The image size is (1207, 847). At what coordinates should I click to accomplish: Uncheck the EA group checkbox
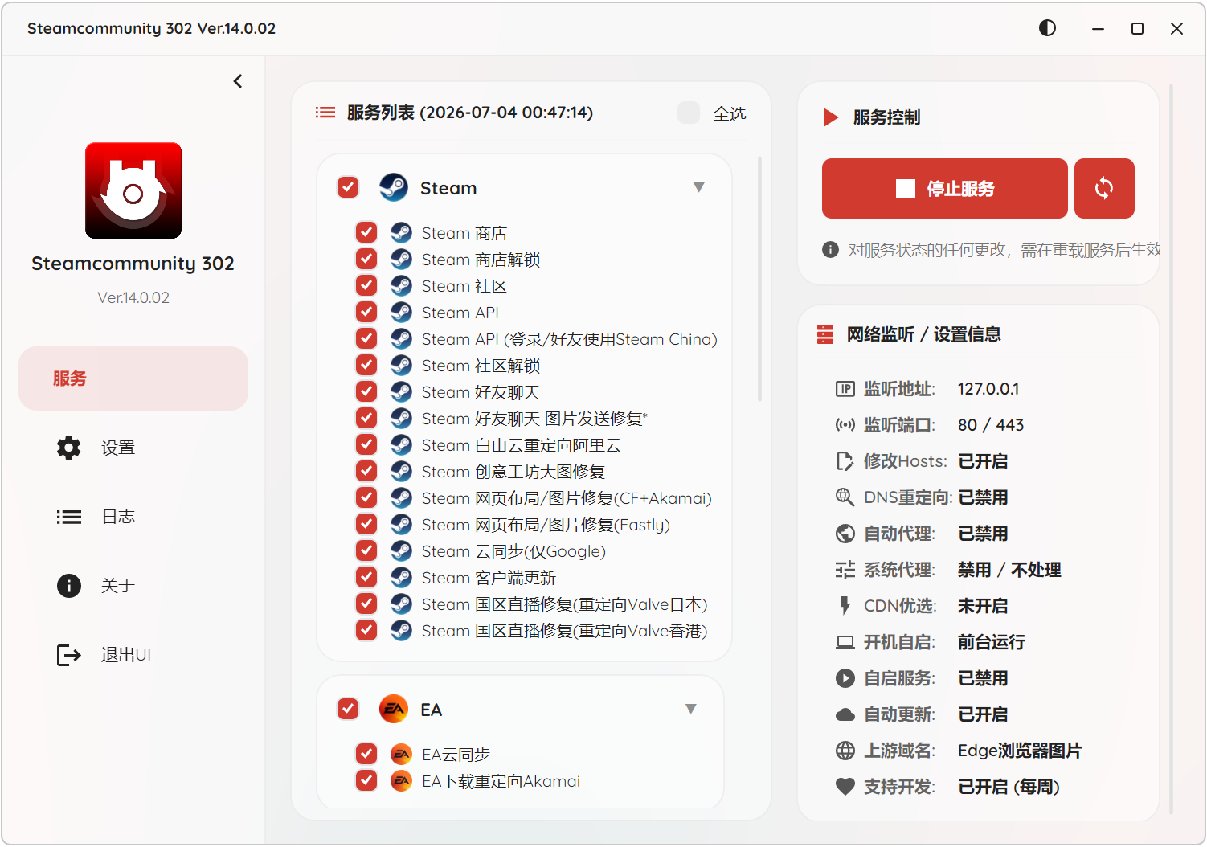click(348, 709)
